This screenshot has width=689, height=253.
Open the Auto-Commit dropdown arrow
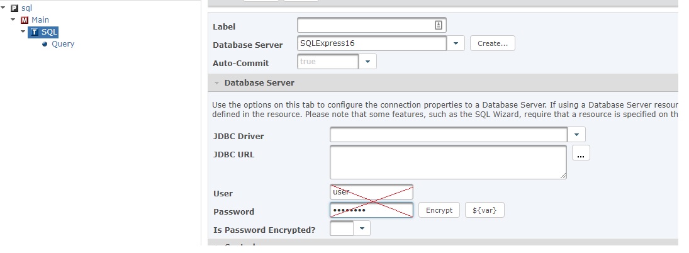point(367,62)
